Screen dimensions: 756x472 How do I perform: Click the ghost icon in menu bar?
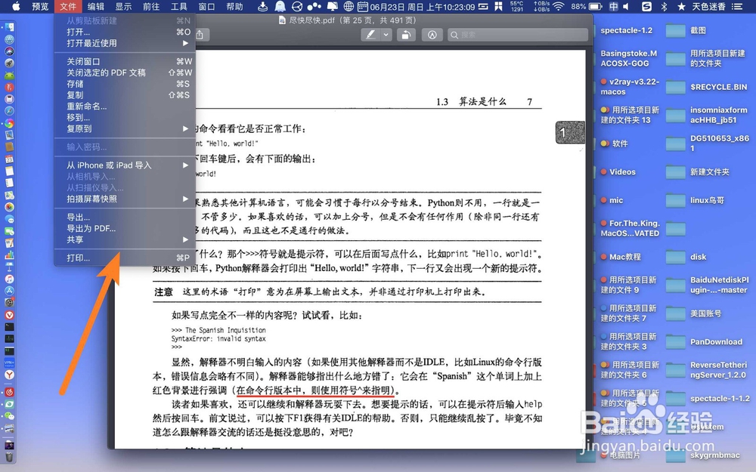[280, 6]
